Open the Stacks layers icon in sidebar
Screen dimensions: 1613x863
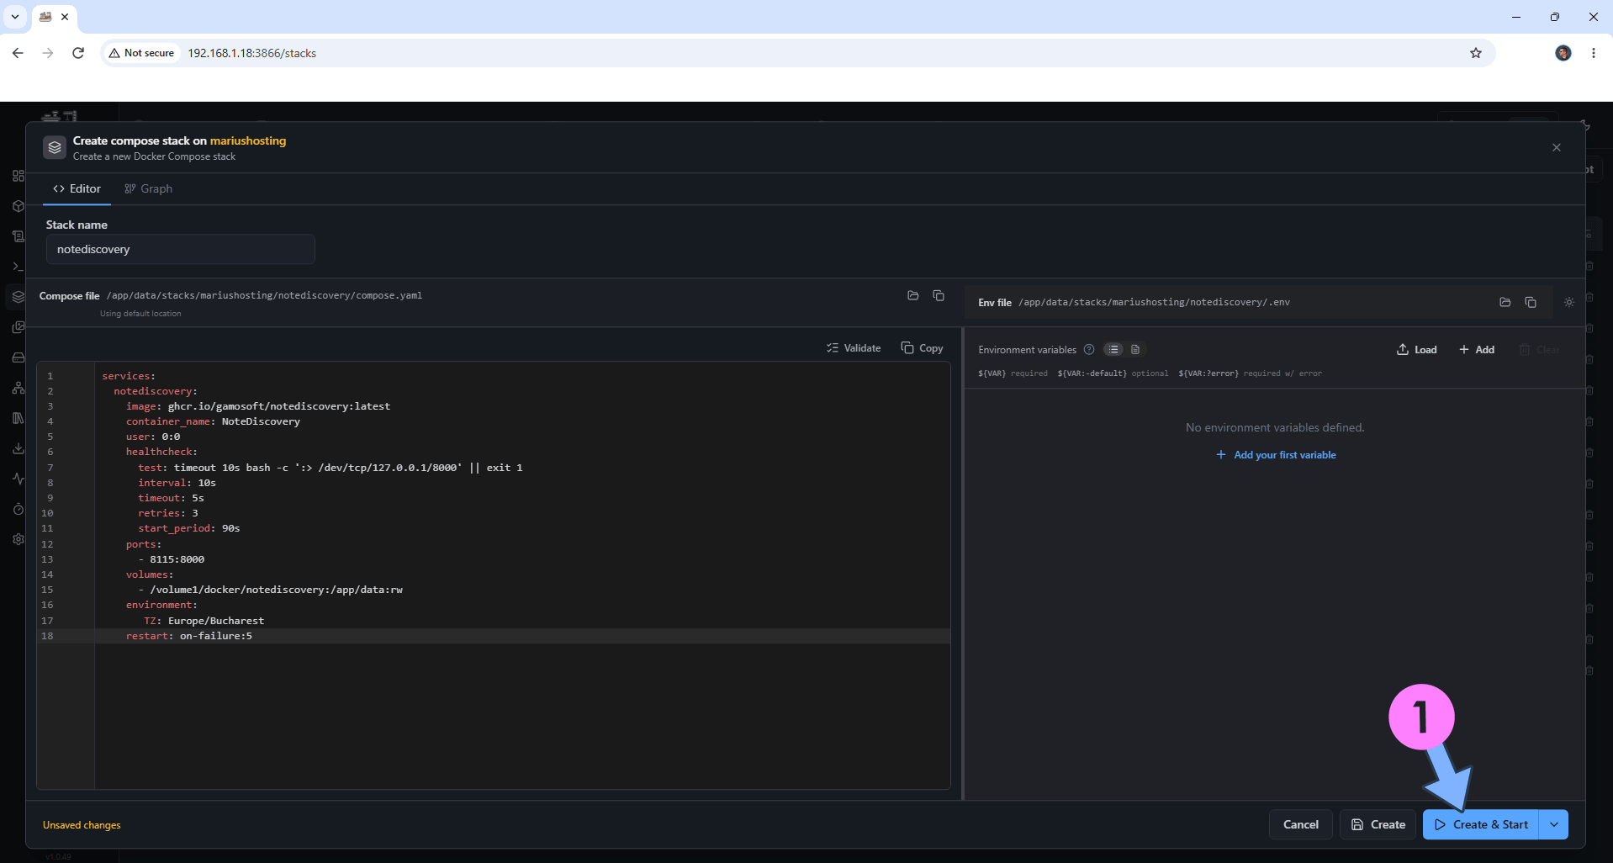coord(18,297)
